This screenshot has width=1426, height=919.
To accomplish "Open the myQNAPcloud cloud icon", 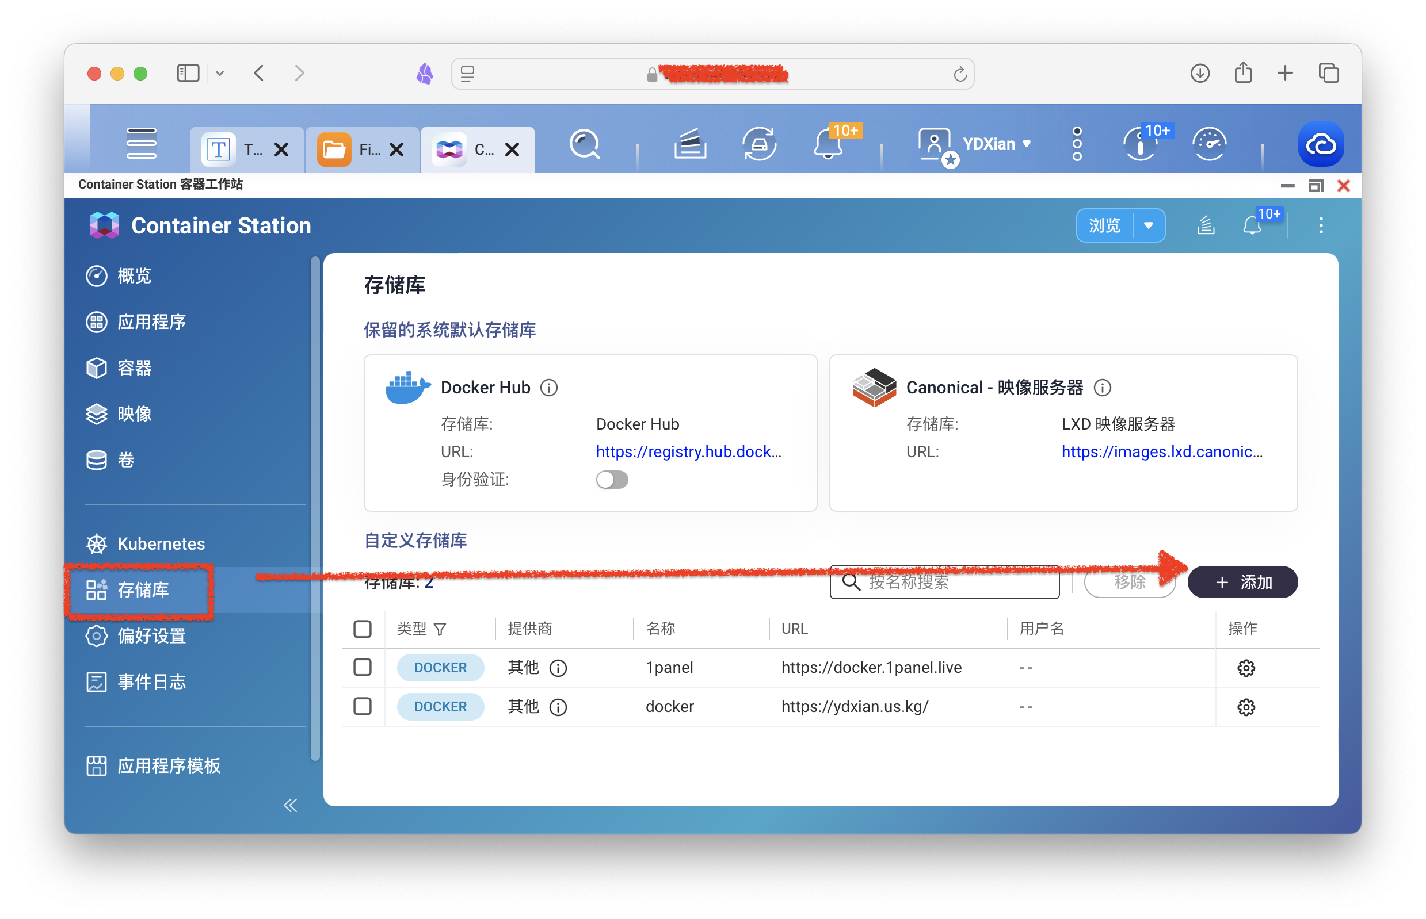I will (1321, 144).
